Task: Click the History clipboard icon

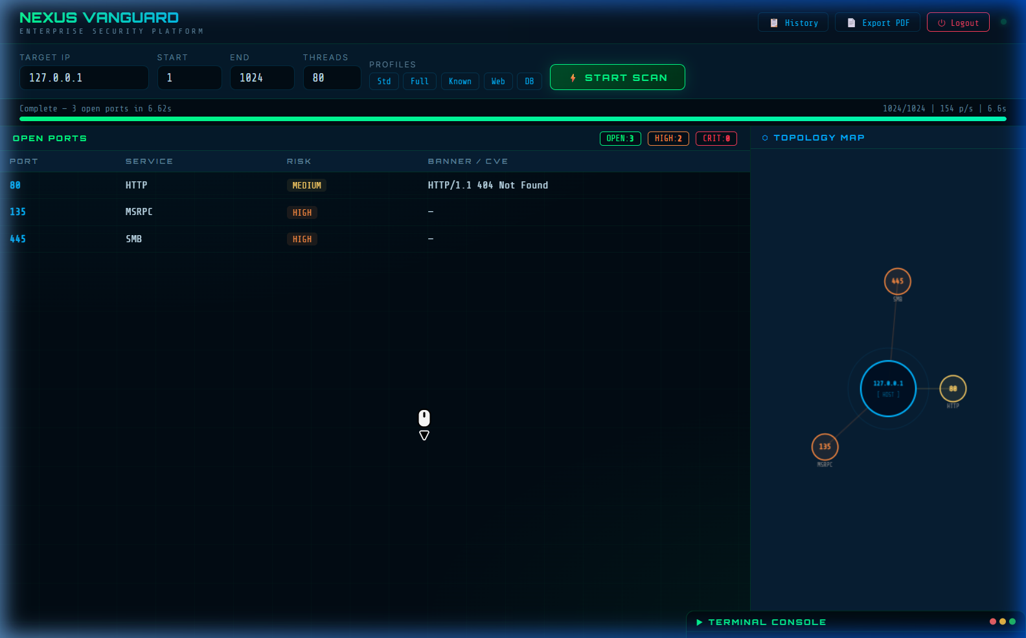Action: (773, 23)
